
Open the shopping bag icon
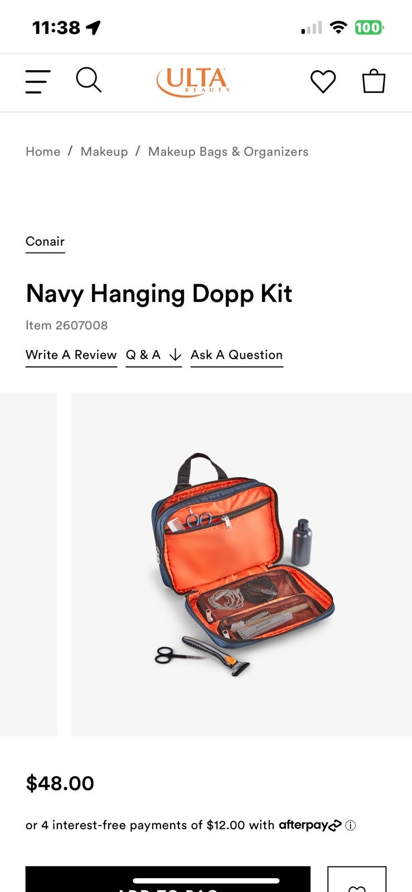coord(374,81)
